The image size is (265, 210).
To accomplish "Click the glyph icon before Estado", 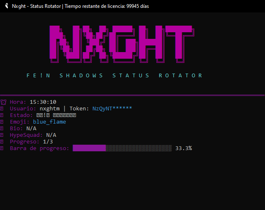I will pos(2,115).
